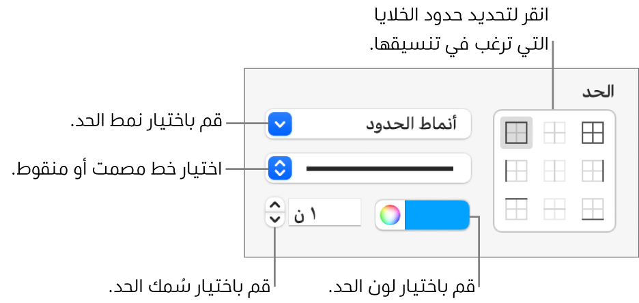The width and height of the screenshot is (639, 303).
Task: Click the blue chevron of أنماط الحدود
Action: [x=281, y=124]
